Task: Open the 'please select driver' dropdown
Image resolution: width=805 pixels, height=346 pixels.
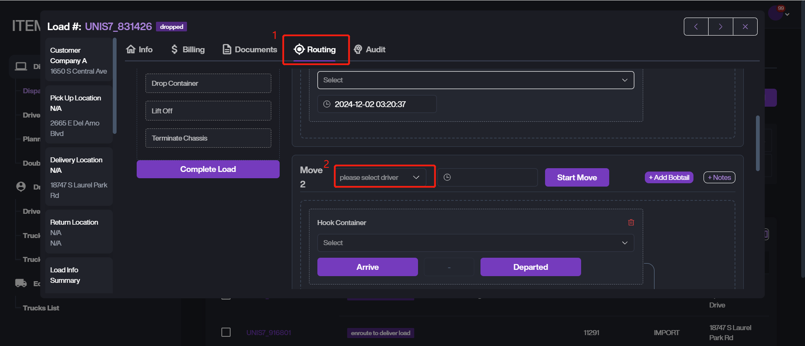Action: (380, 177)
